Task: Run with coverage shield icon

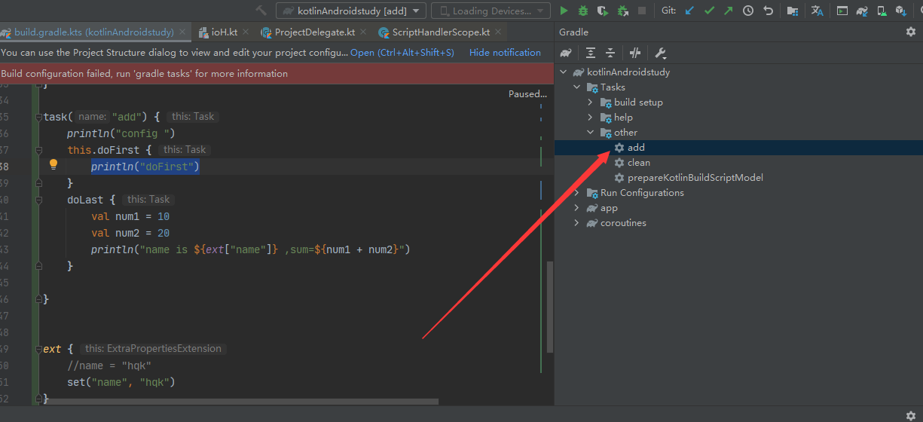Action: coord(603,11)
